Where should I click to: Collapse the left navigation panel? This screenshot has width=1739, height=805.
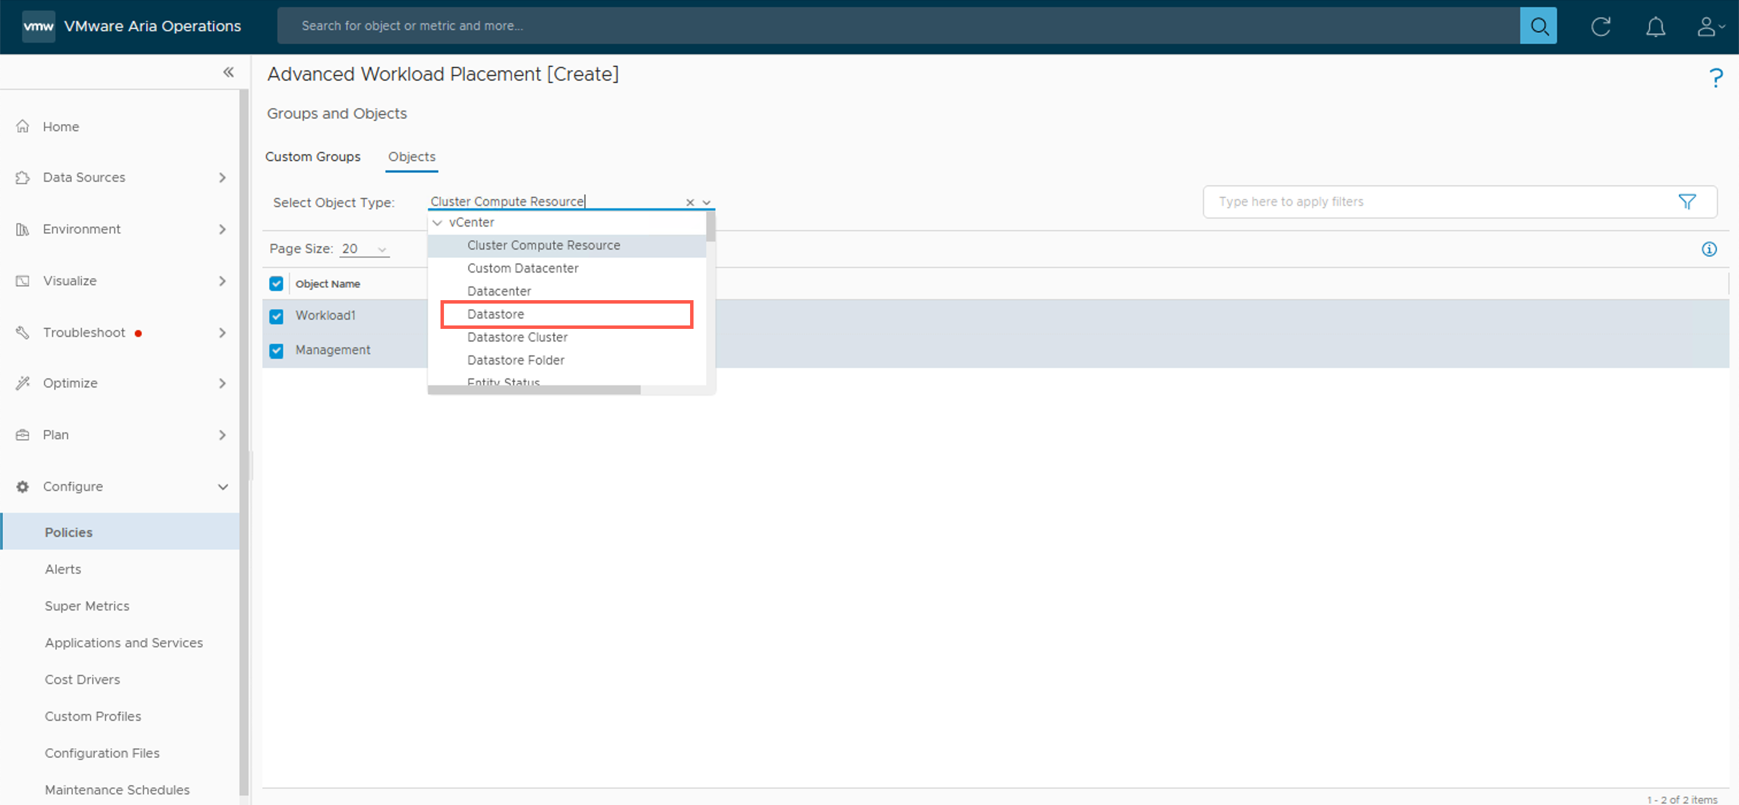228,72
